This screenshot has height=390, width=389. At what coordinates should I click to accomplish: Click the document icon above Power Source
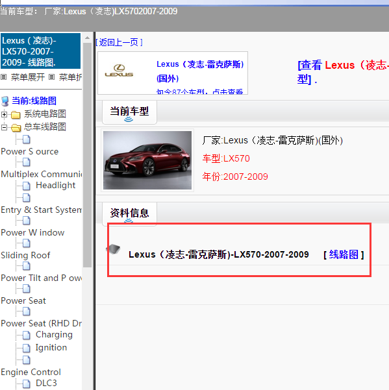[x=27, y=140]
